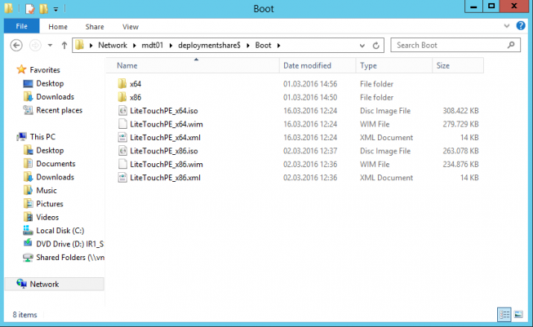Image resolution: width=533 pixels, height=327 pixels.
Task: Open the recent locations dropdown arrow
Action: tap(50, 45)
